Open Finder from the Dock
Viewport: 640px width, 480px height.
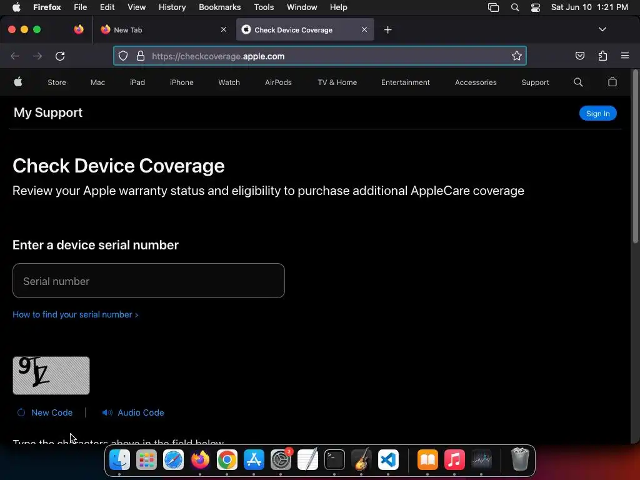point(119,459)
